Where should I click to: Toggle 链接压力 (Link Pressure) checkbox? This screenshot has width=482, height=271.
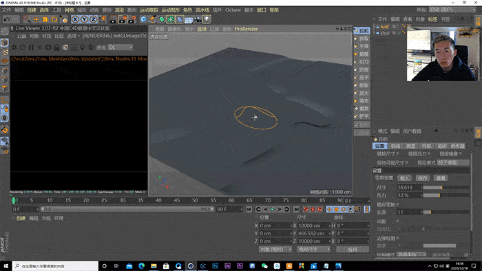click(429, 153)
